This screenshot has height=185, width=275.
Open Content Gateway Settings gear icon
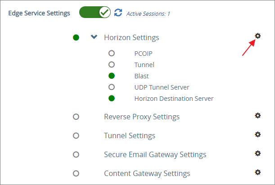tap(258, 172)
